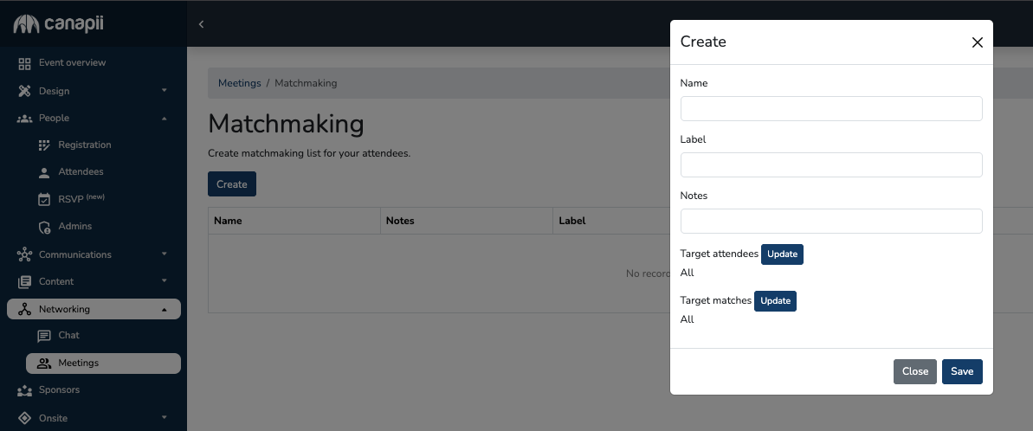Collapse the People section arrow
1033x431 pixels.
pyautogui.click(x=164, y=118)
